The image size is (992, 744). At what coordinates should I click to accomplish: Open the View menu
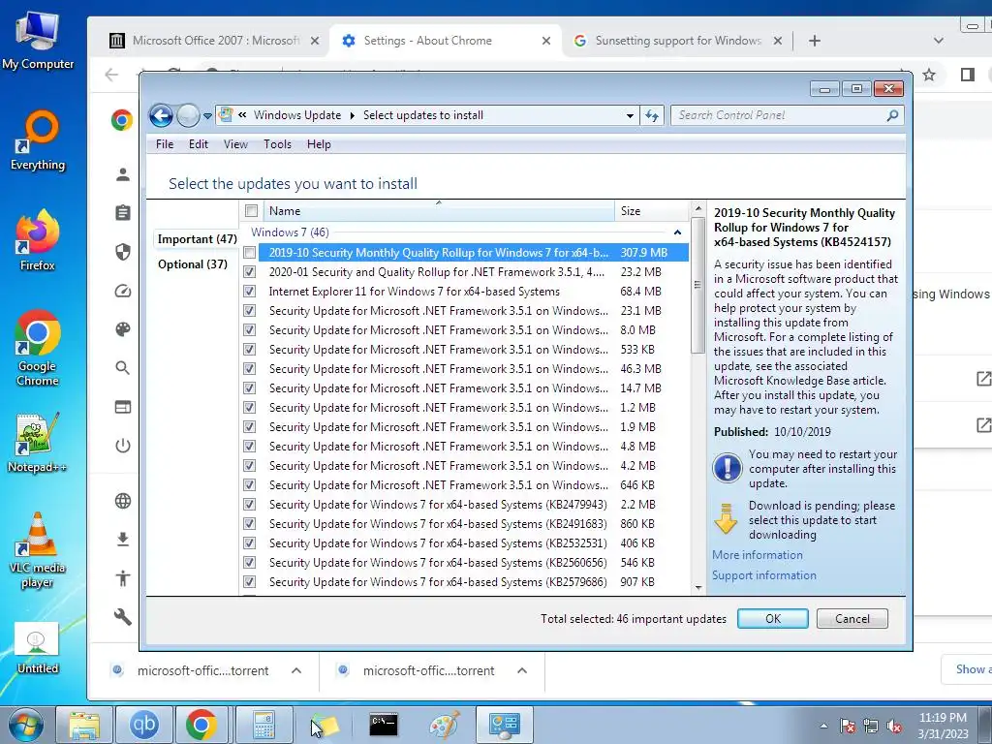tap(235, 144)
